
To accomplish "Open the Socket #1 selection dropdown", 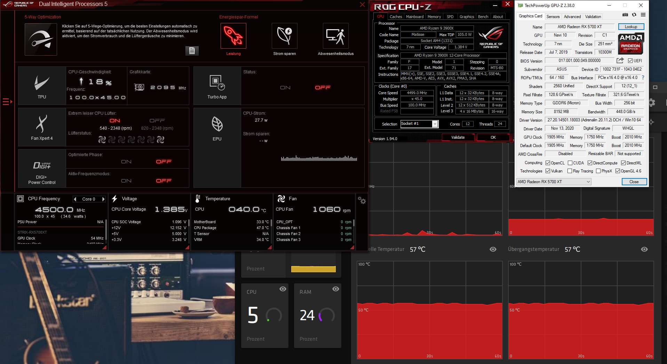I will click(435, 124).
